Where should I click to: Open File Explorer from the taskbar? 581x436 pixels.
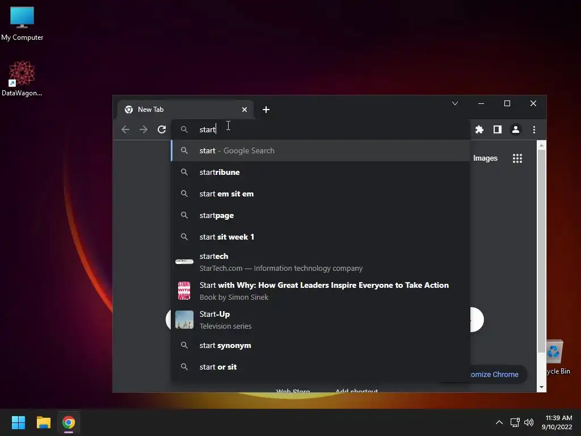[43, 422]
